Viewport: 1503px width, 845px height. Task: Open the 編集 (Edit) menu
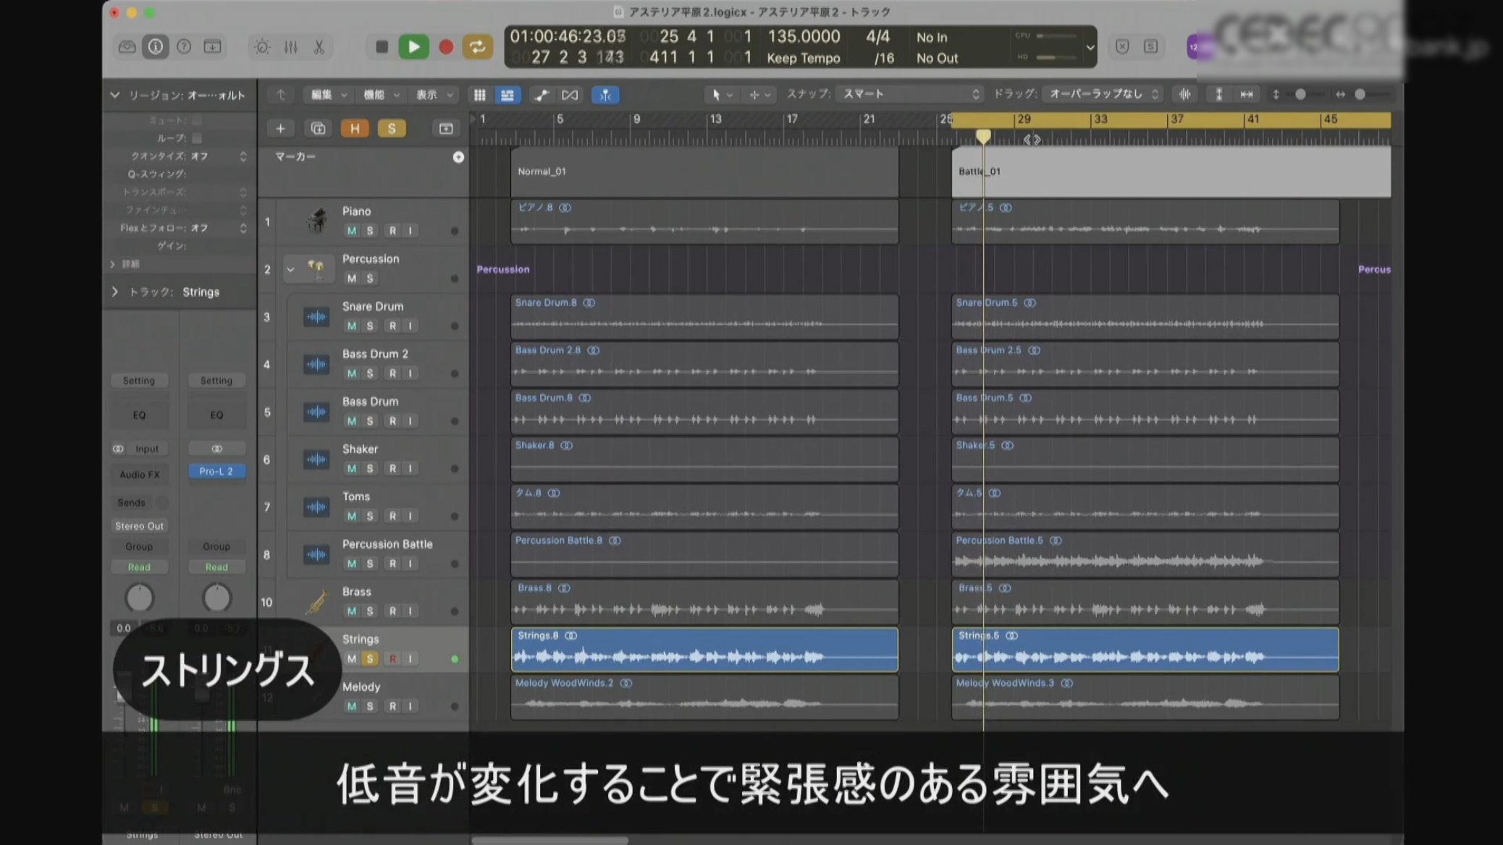click(x=328, y=95)
